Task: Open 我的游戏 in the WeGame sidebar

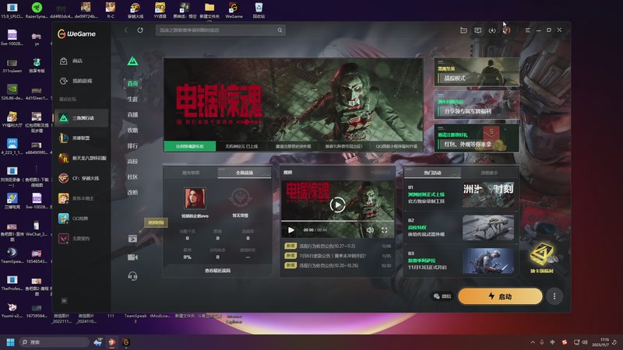Action: [81, 81]
